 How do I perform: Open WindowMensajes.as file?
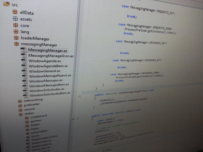46,81
